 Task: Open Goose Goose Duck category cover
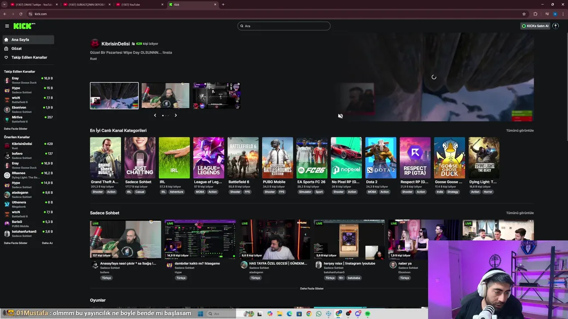[x=450, y=158]
